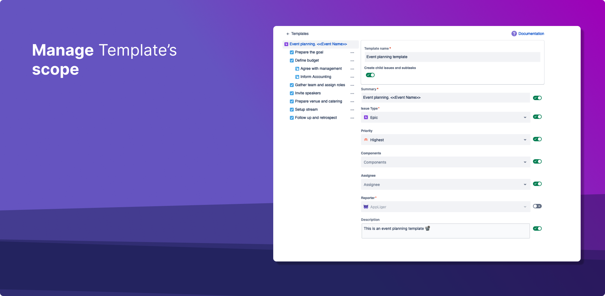The image size is (605, 296).
Task: Open the Assignee dropdown
Action: pyautogui.click(x=446, y=185)
